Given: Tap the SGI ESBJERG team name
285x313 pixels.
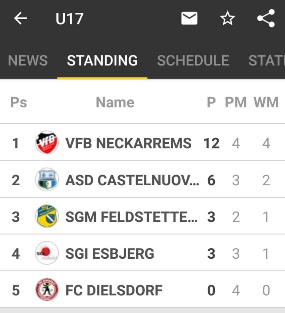Looking at the screenshot, I should pyautogui.click(x=110, y=254).
